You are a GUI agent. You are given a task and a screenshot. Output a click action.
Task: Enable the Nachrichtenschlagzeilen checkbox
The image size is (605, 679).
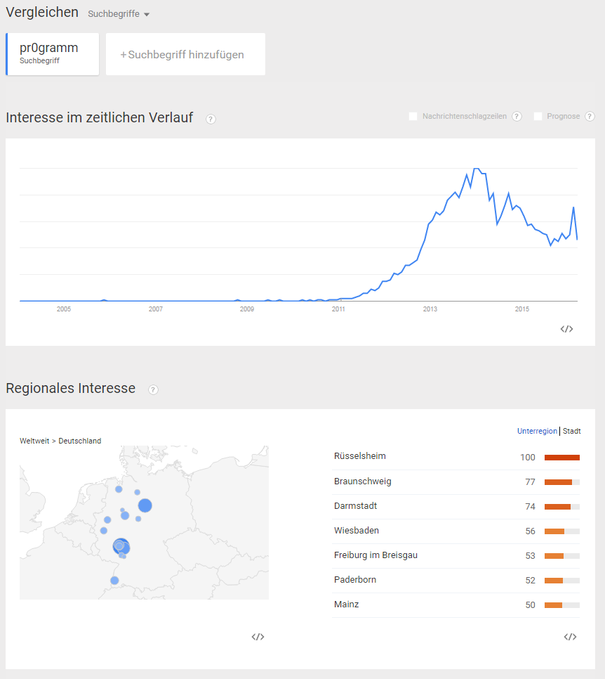click(413, 116)
